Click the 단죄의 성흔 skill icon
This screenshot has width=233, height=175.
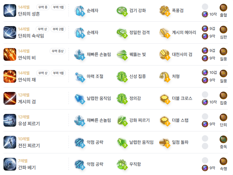click(x=10, y=10)
